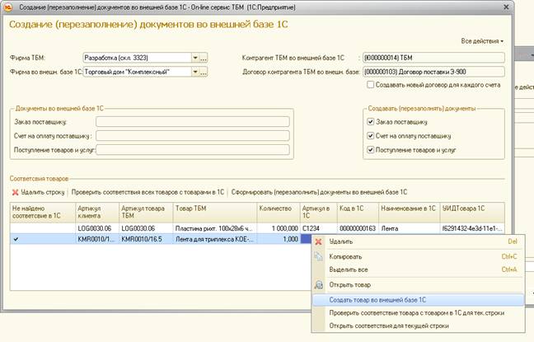The image size is (534, 342).
Task: Click the ellipsis button next to Фирма ТБМ
Action: pos(204,58)
